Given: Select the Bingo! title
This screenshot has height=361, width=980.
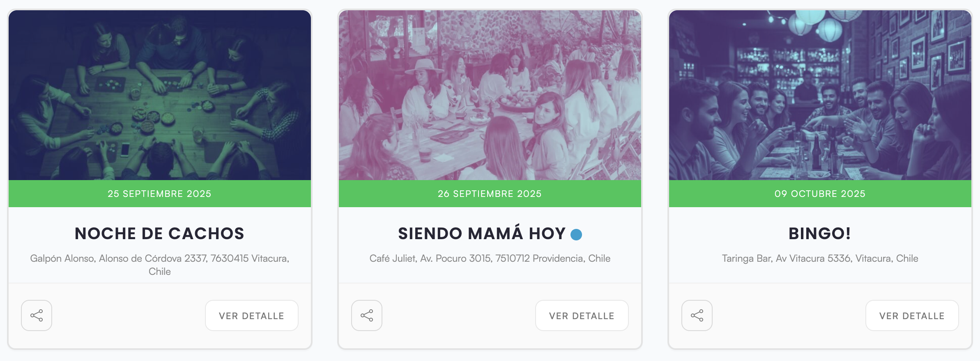Looking at the screenshot, I should click(x=820, y=233).
